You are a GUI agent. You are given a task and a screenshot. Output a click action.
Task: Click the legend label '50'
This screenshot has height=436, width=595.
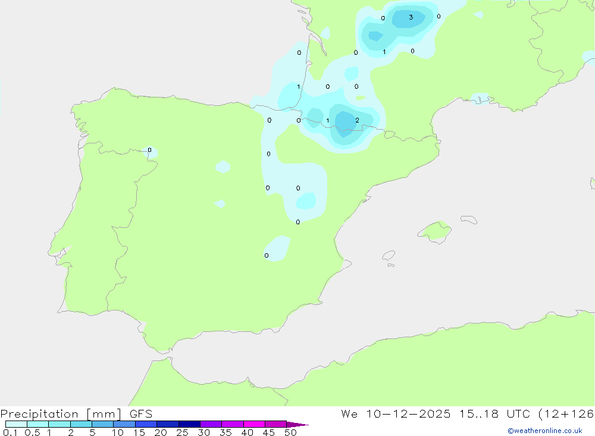290,432
